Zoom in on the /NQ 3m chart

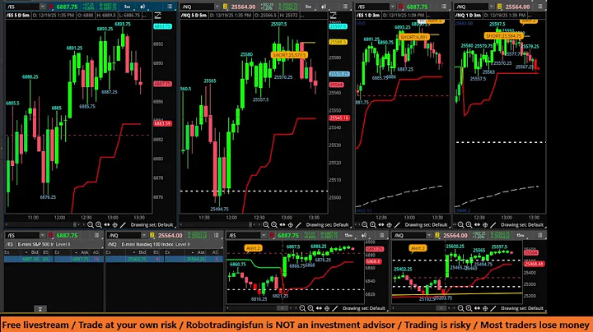coord(469,224)
